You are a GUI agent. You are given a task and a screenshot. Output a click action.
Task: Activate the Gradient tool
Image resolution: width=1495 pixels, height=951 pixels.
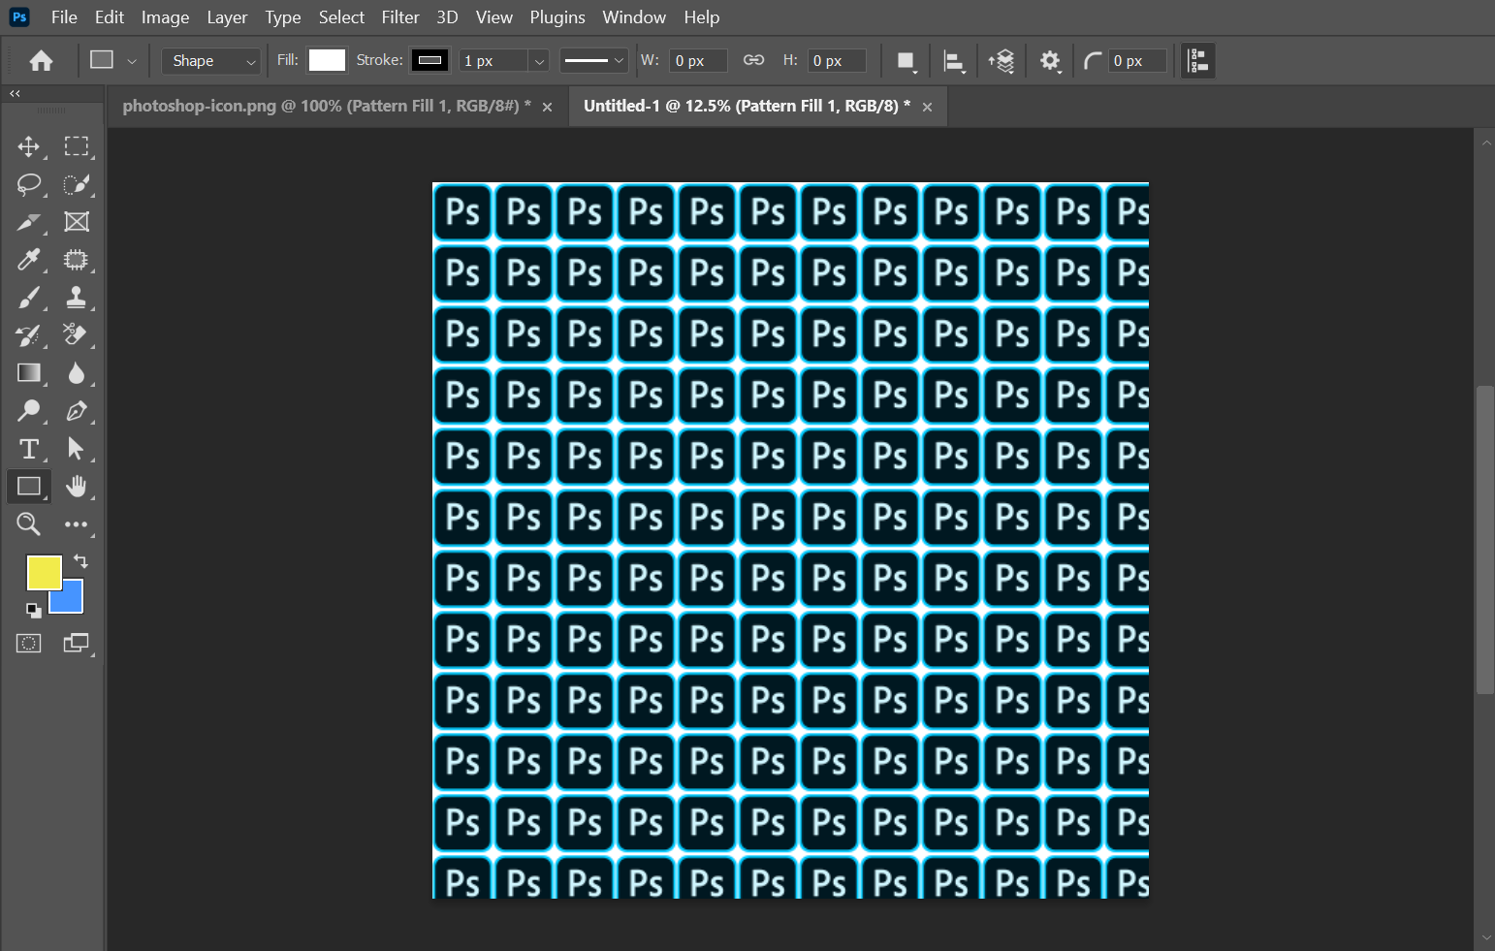(29, 373)
